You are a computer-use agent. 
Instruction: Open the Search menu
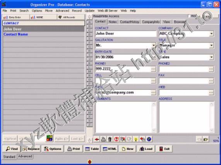[24, 11]
